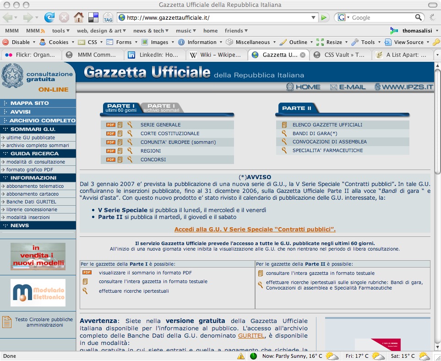Click the browser reload button

click(49, 18)
